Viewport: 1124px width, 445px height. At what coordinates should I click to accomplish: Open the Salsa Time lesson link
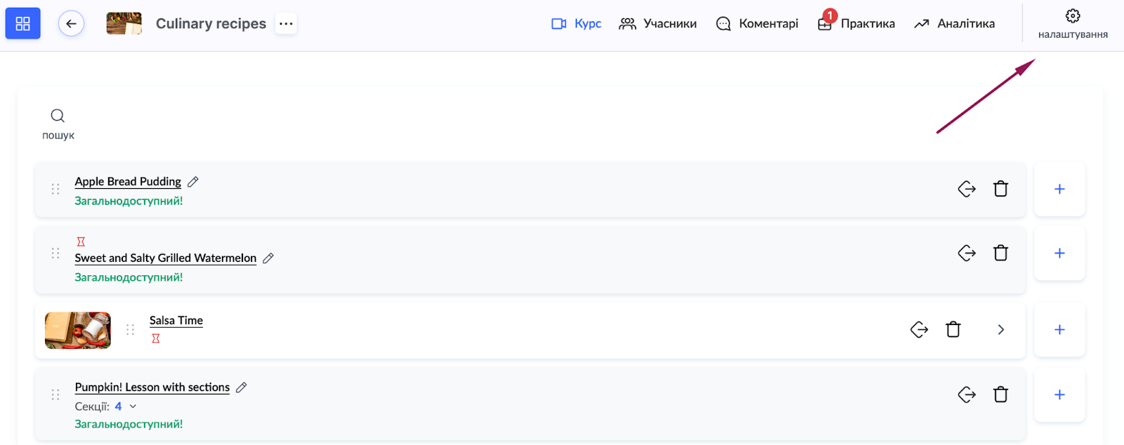176,321
